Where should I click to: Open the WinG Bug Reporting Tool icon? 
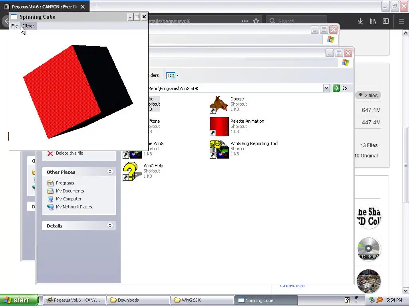(x=219, y=149)
